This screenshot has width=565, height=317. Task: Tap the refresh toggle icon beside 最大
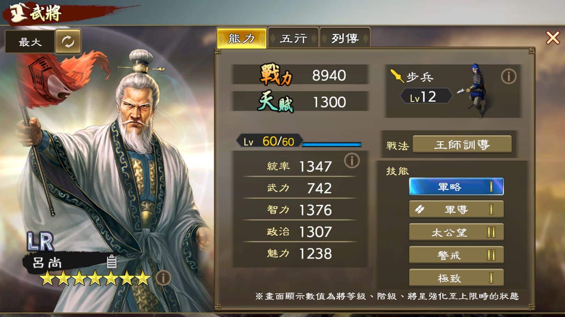(68, 42)
